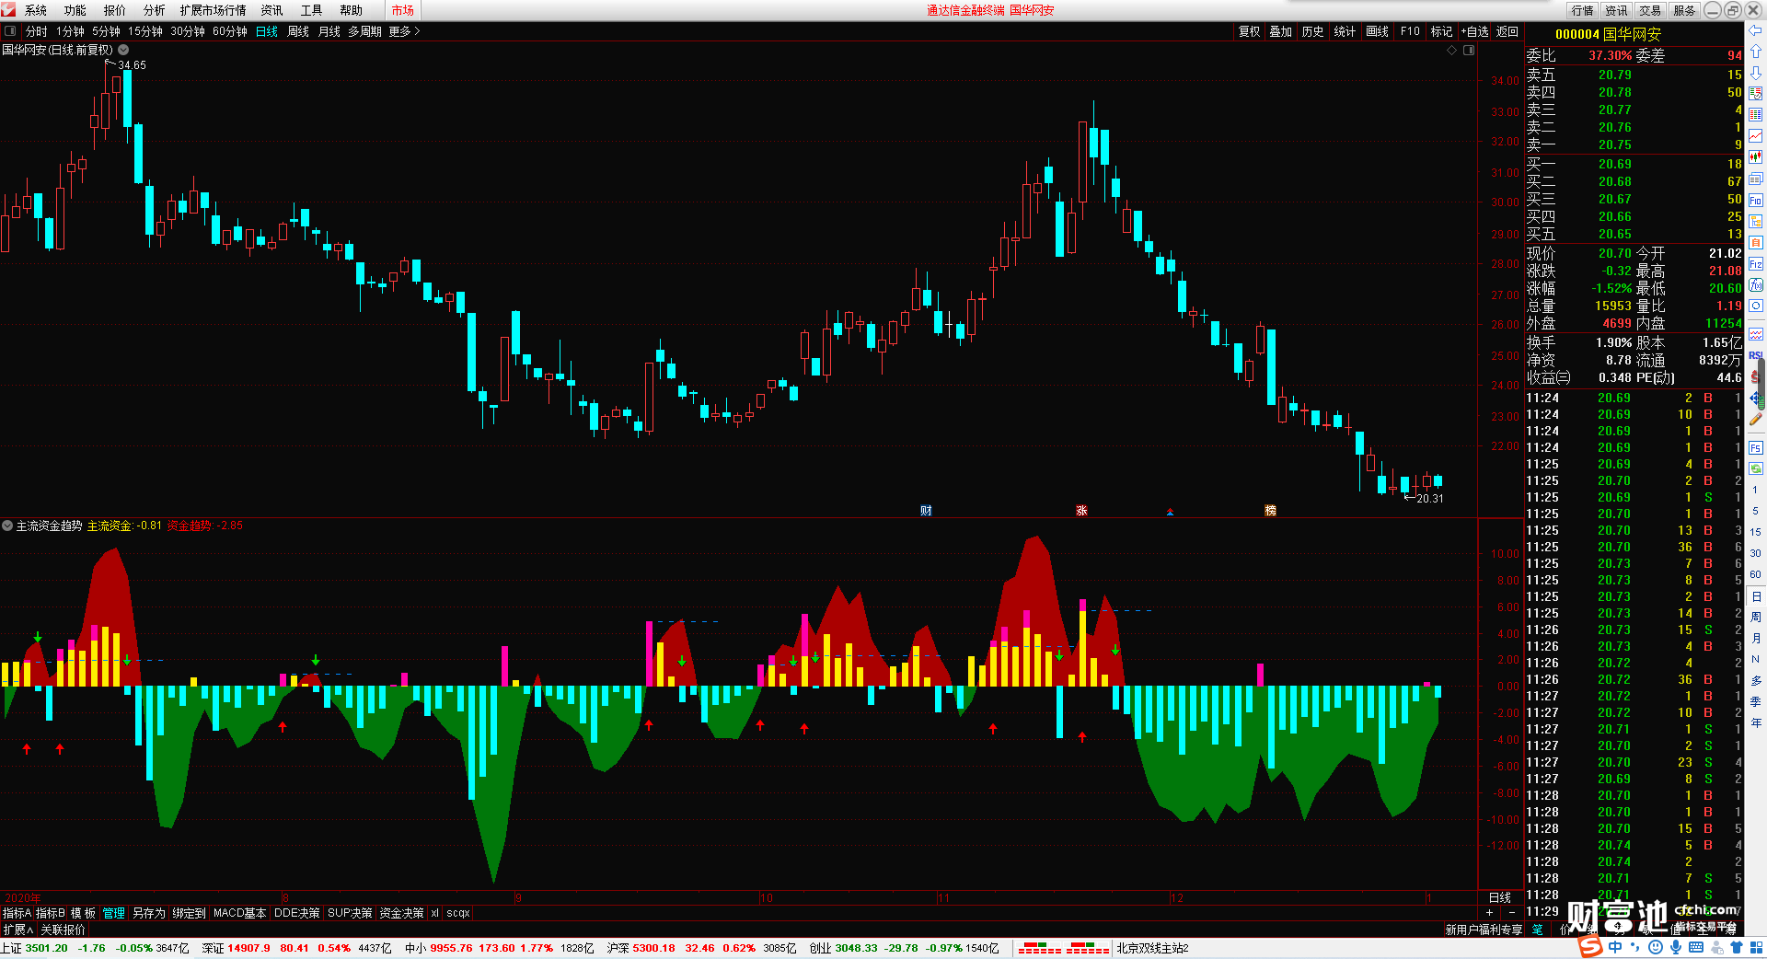
Task: Click the F5 sidebar icon
Action: click(1756, 448)
